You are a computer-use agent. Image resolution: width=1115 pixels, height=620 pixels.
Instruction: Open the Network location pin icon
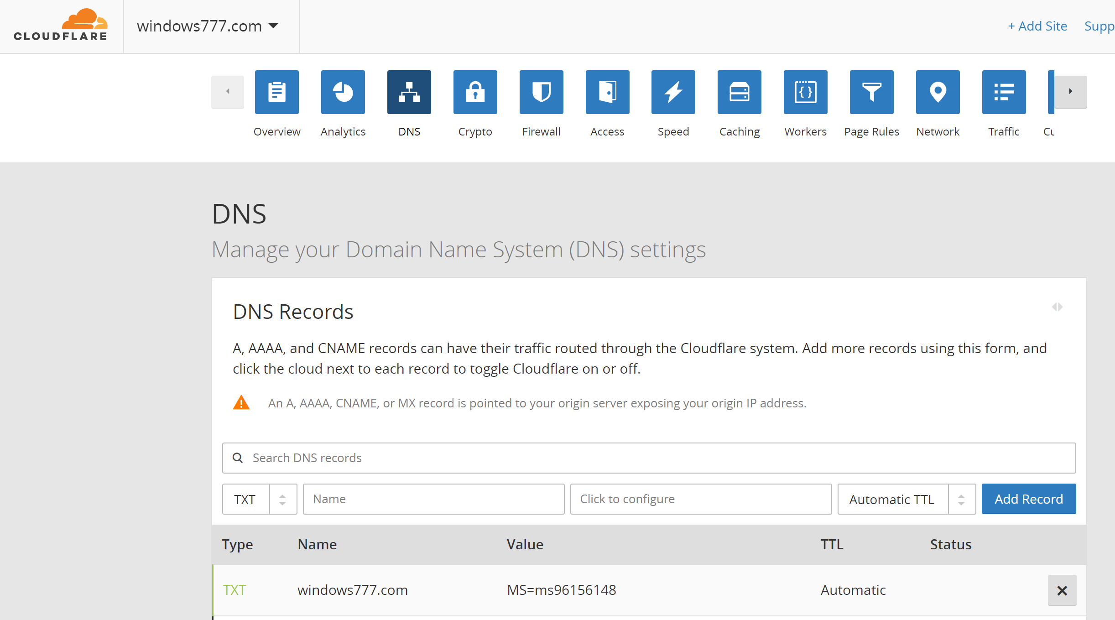938,92
